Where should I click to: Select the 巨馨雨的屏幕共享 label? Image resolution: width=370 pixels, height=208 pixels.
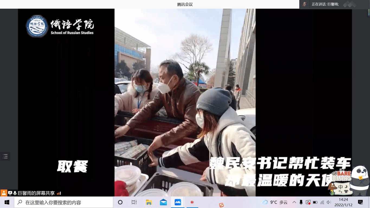36,193
